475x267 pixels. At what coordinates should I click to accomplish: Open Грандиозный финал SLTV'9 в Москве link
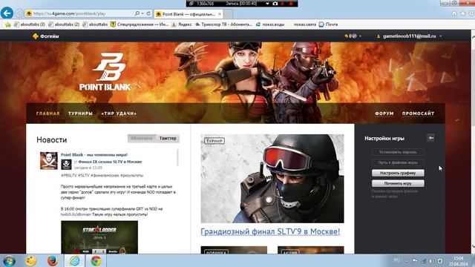click(270, 231)
